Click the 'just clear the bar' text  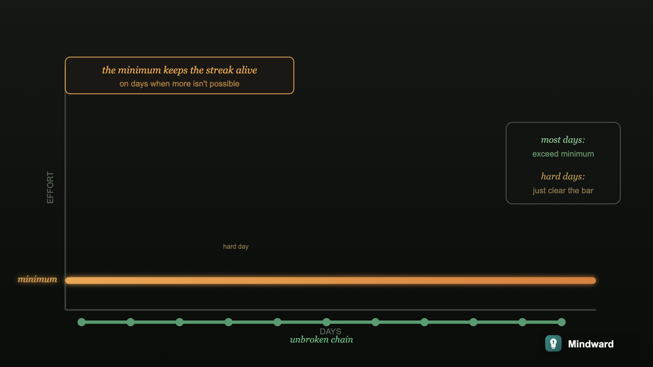point(563,190)
